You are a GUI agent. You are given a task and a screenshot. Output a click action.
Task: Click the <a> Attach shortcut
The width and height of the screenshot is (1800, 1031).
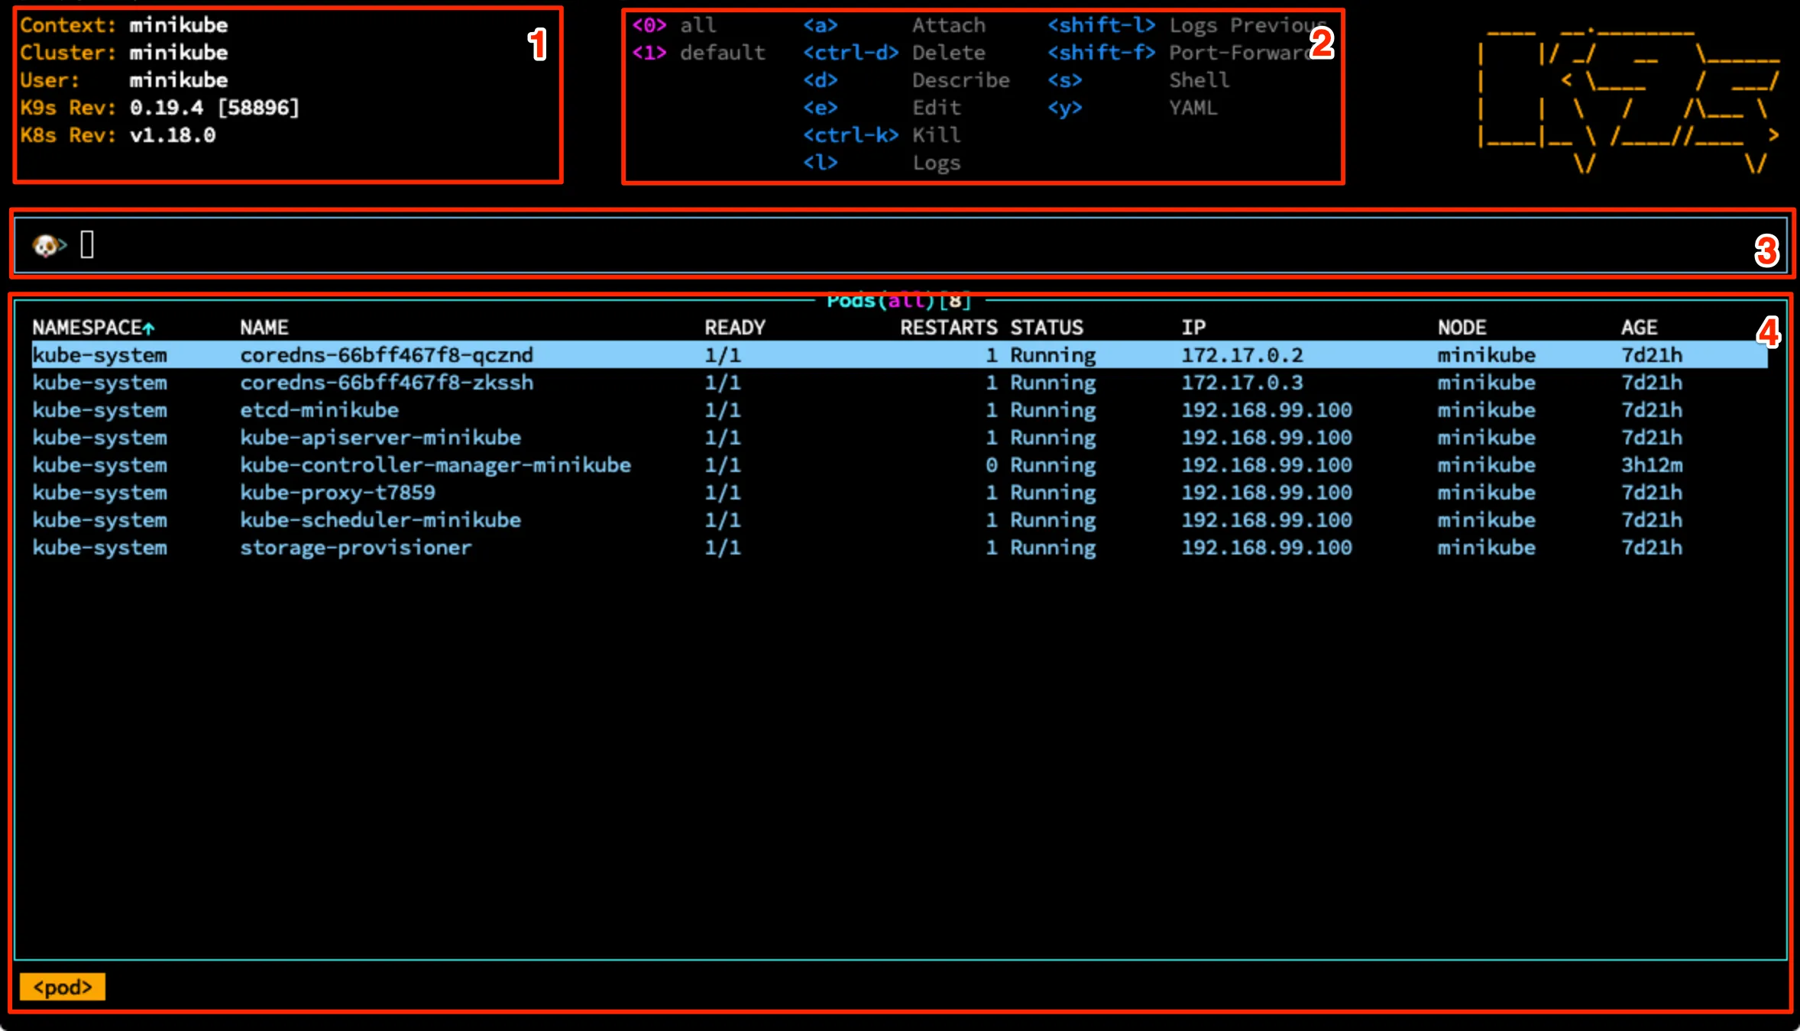pos(894,25)
